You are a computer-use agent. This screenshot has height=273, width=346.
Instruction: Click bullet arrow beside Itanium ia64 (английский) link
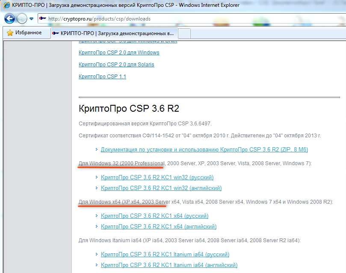(x=96, y=265)
